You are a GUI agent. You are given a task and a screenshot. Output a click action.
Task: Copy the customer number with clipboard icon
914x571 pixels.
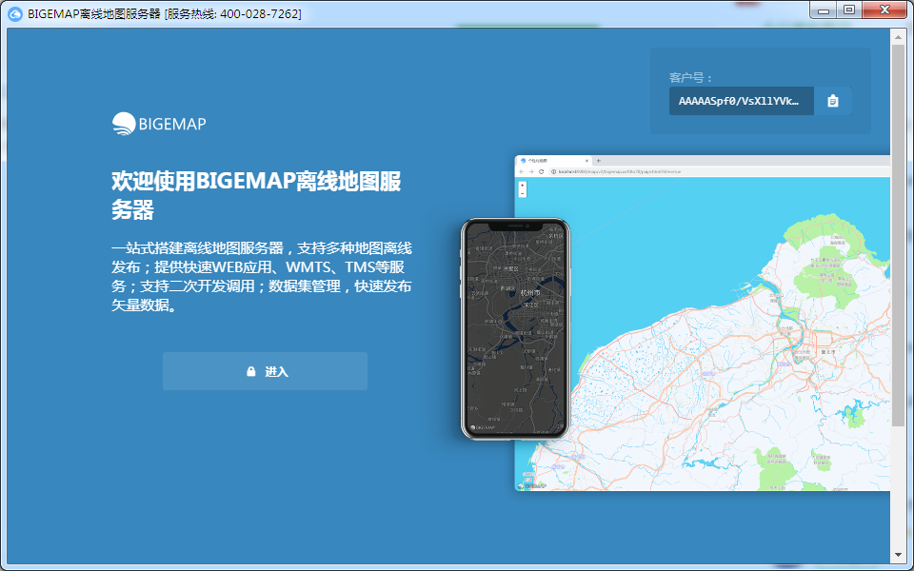(x=833, y=101)
